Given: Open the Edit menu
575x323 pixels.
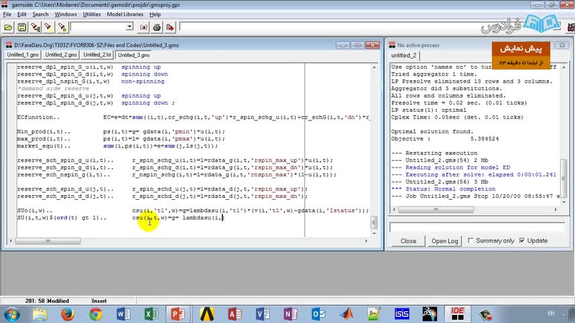Looking at the screenshot, I should (x=22, y=14).
